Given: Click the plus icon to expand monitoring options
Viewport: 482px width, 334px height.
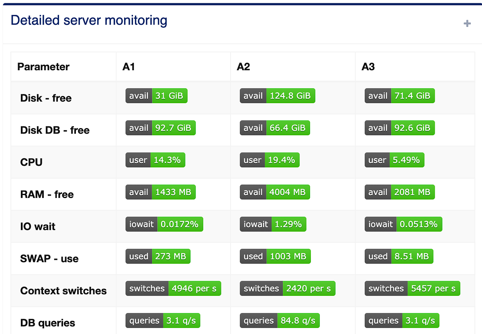Looking at the screenshot, I should (467, 24).
